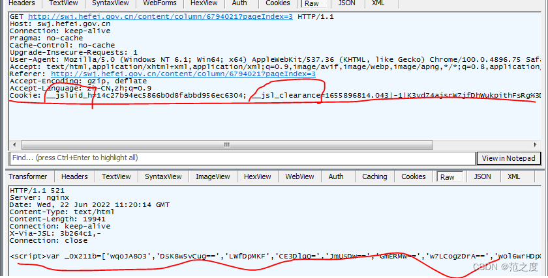The height and width of the screenshot is (278, 548).
Task: Open the request Cookies tab
Action: 277,3
